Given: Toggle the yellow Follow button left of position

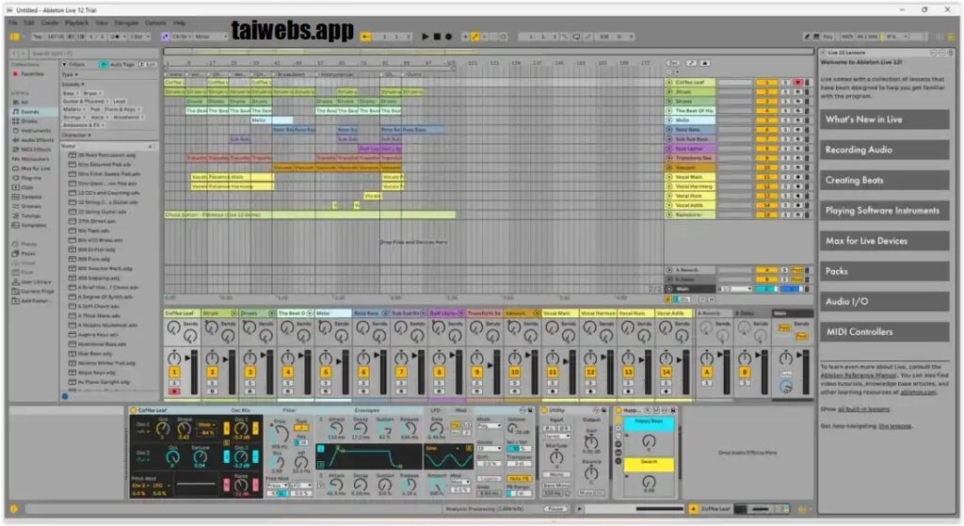Looking at the screenshot, I should 366,37.
